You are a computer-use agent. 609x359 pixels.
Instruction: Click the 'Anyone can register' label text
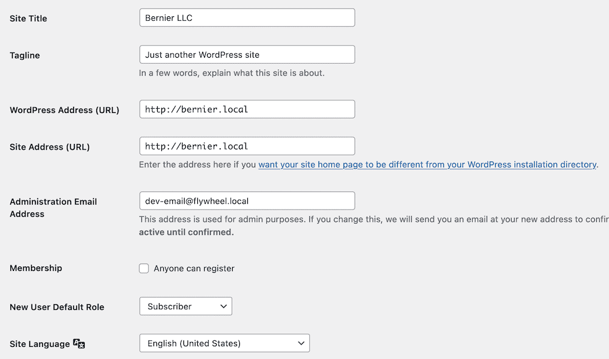pos(194,268)
